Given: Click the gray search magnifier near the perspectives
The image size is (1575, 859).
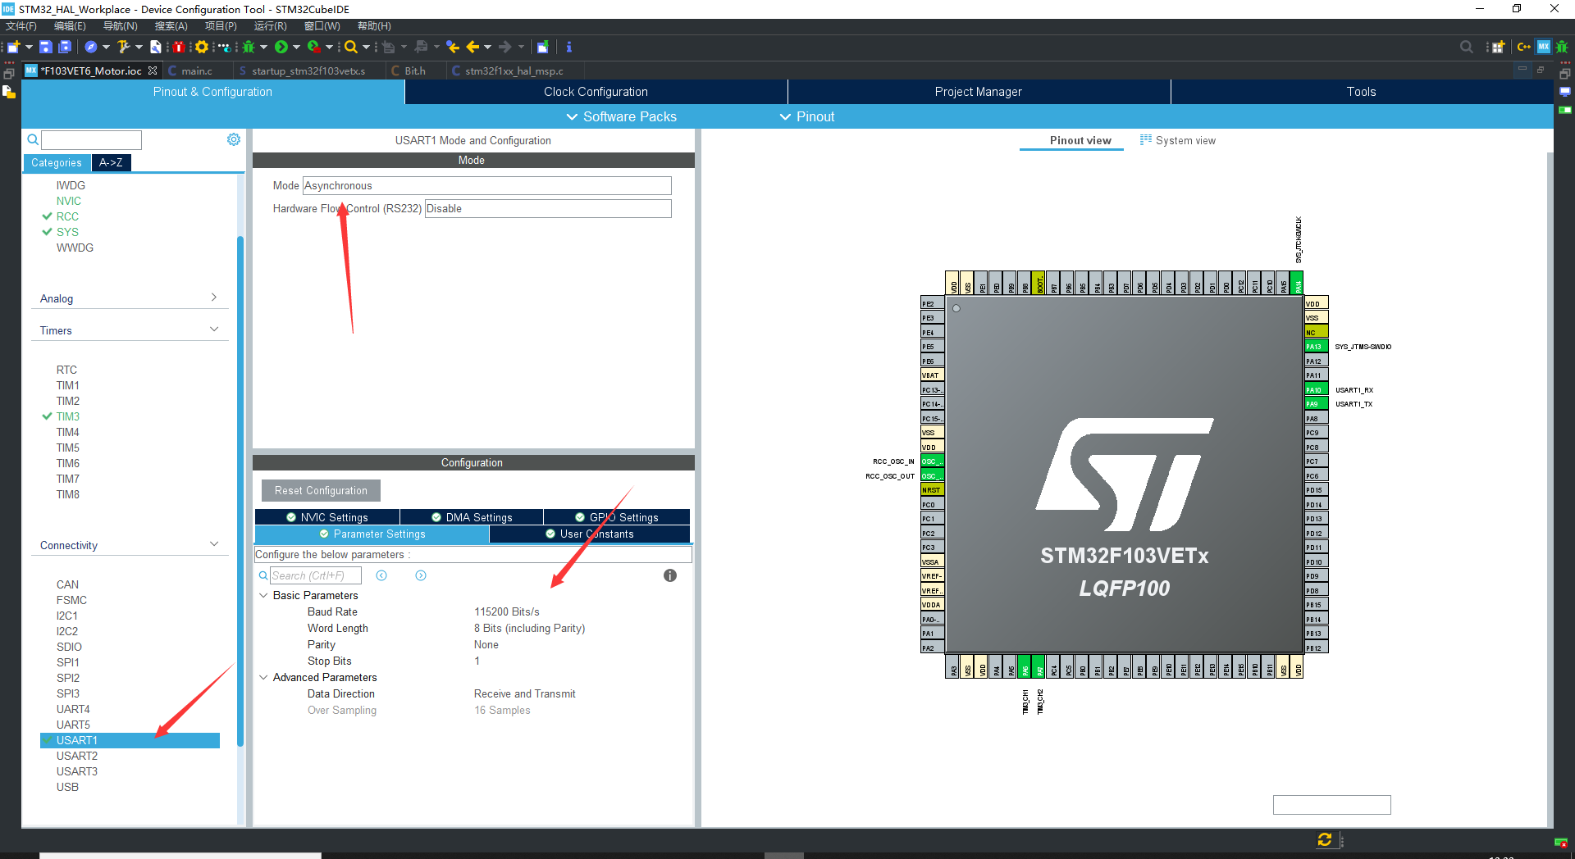Looking at the screenshot, I should coord(1467,47).
